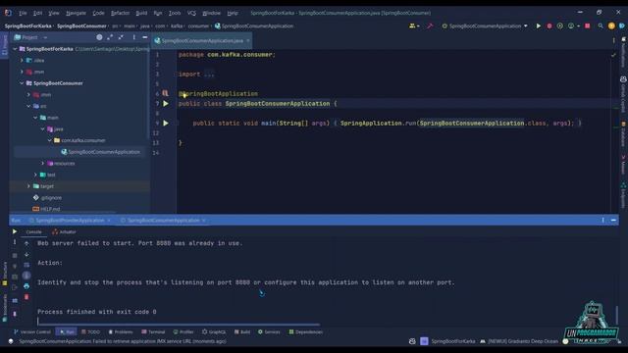Open Services tool window
Viewport: 628px width, 353px height.
[x=269, y=331]
